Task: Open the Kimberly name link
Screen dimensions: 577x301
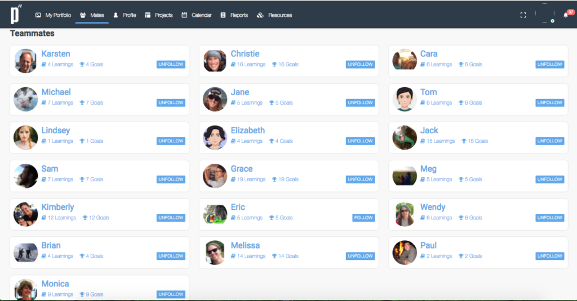Action: click(58, 207)
